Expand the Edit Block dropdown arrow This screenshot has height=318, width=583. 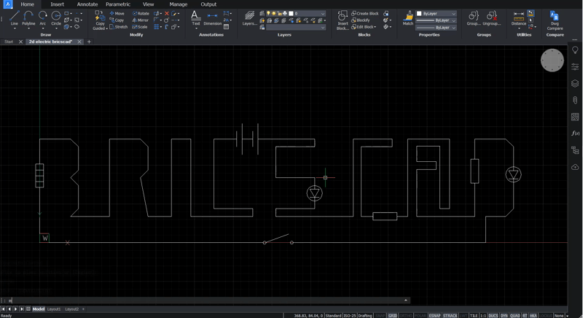tap(375, 27)
